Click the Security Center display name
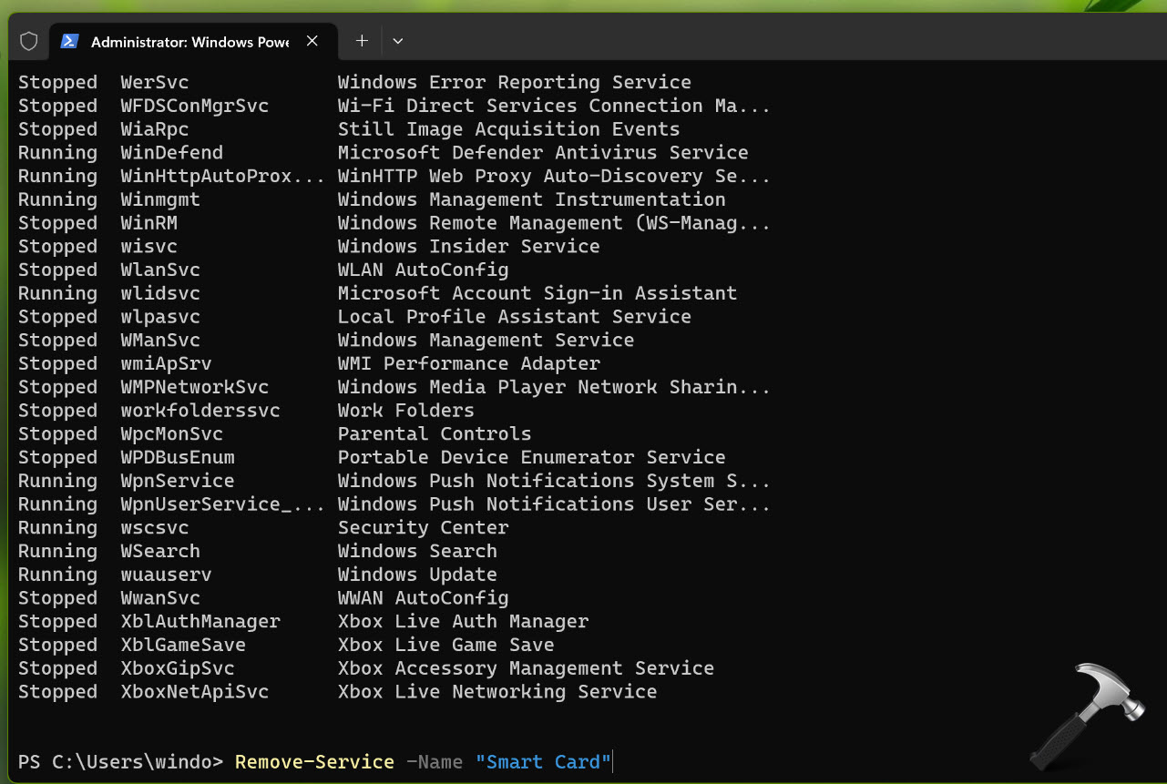Screen dimensions: 1167x784 pyautogui.click(x=423, y=528)
